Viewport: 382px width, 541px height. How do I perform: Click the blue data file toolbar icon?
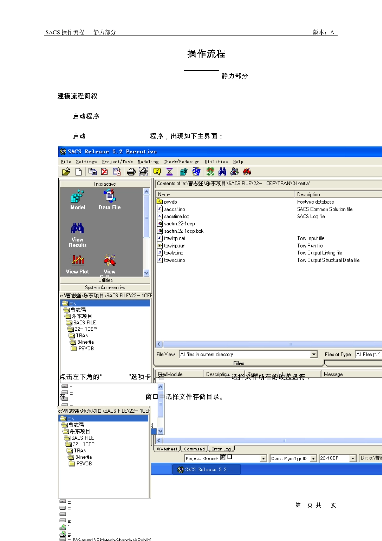[x=196, y=172]
